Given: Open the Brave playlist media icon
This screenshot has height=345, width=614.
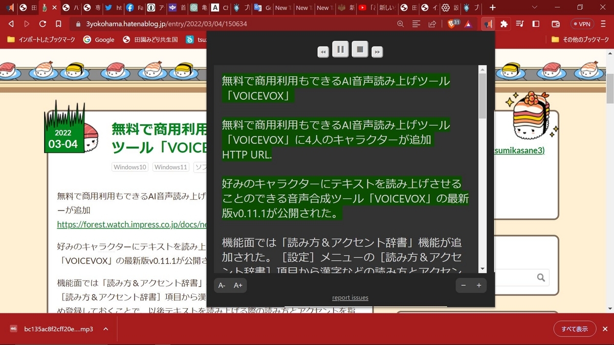Looking at the screenshot, I should coord(520,24).
